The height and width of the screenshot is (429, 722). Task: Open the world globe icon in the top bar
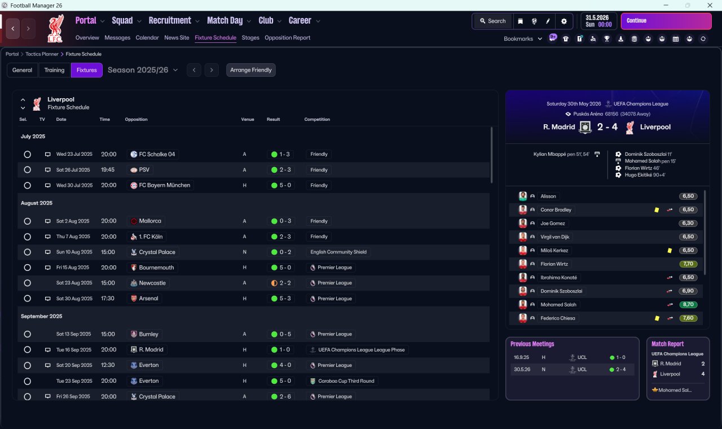534,21
